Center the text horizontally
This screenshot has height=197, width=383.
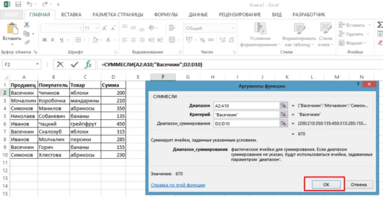tap(133, 40)
